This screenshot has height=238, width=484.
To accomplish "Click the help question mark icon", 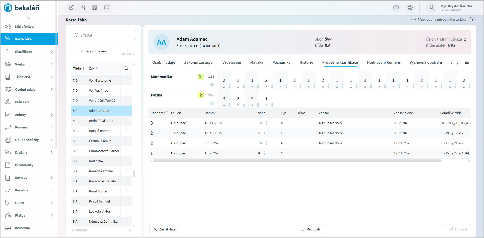I will 472,20.
